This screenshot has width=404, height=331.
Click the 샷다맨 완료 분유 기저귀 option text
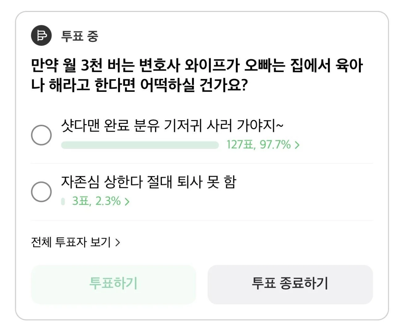click(172, 126)
